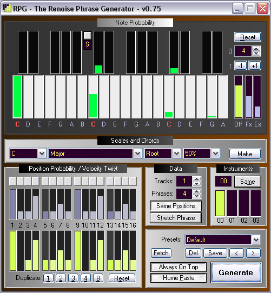Transpose up with the +1 button

[255, 66]
